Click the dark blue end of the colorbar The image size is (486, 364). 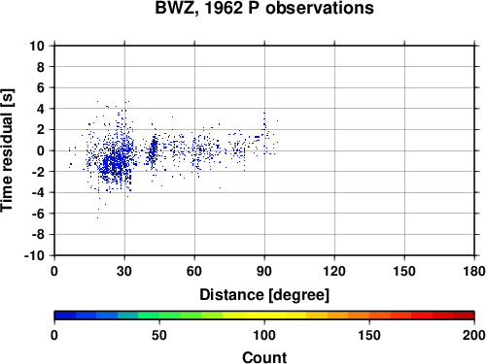[x=65, y=315]
